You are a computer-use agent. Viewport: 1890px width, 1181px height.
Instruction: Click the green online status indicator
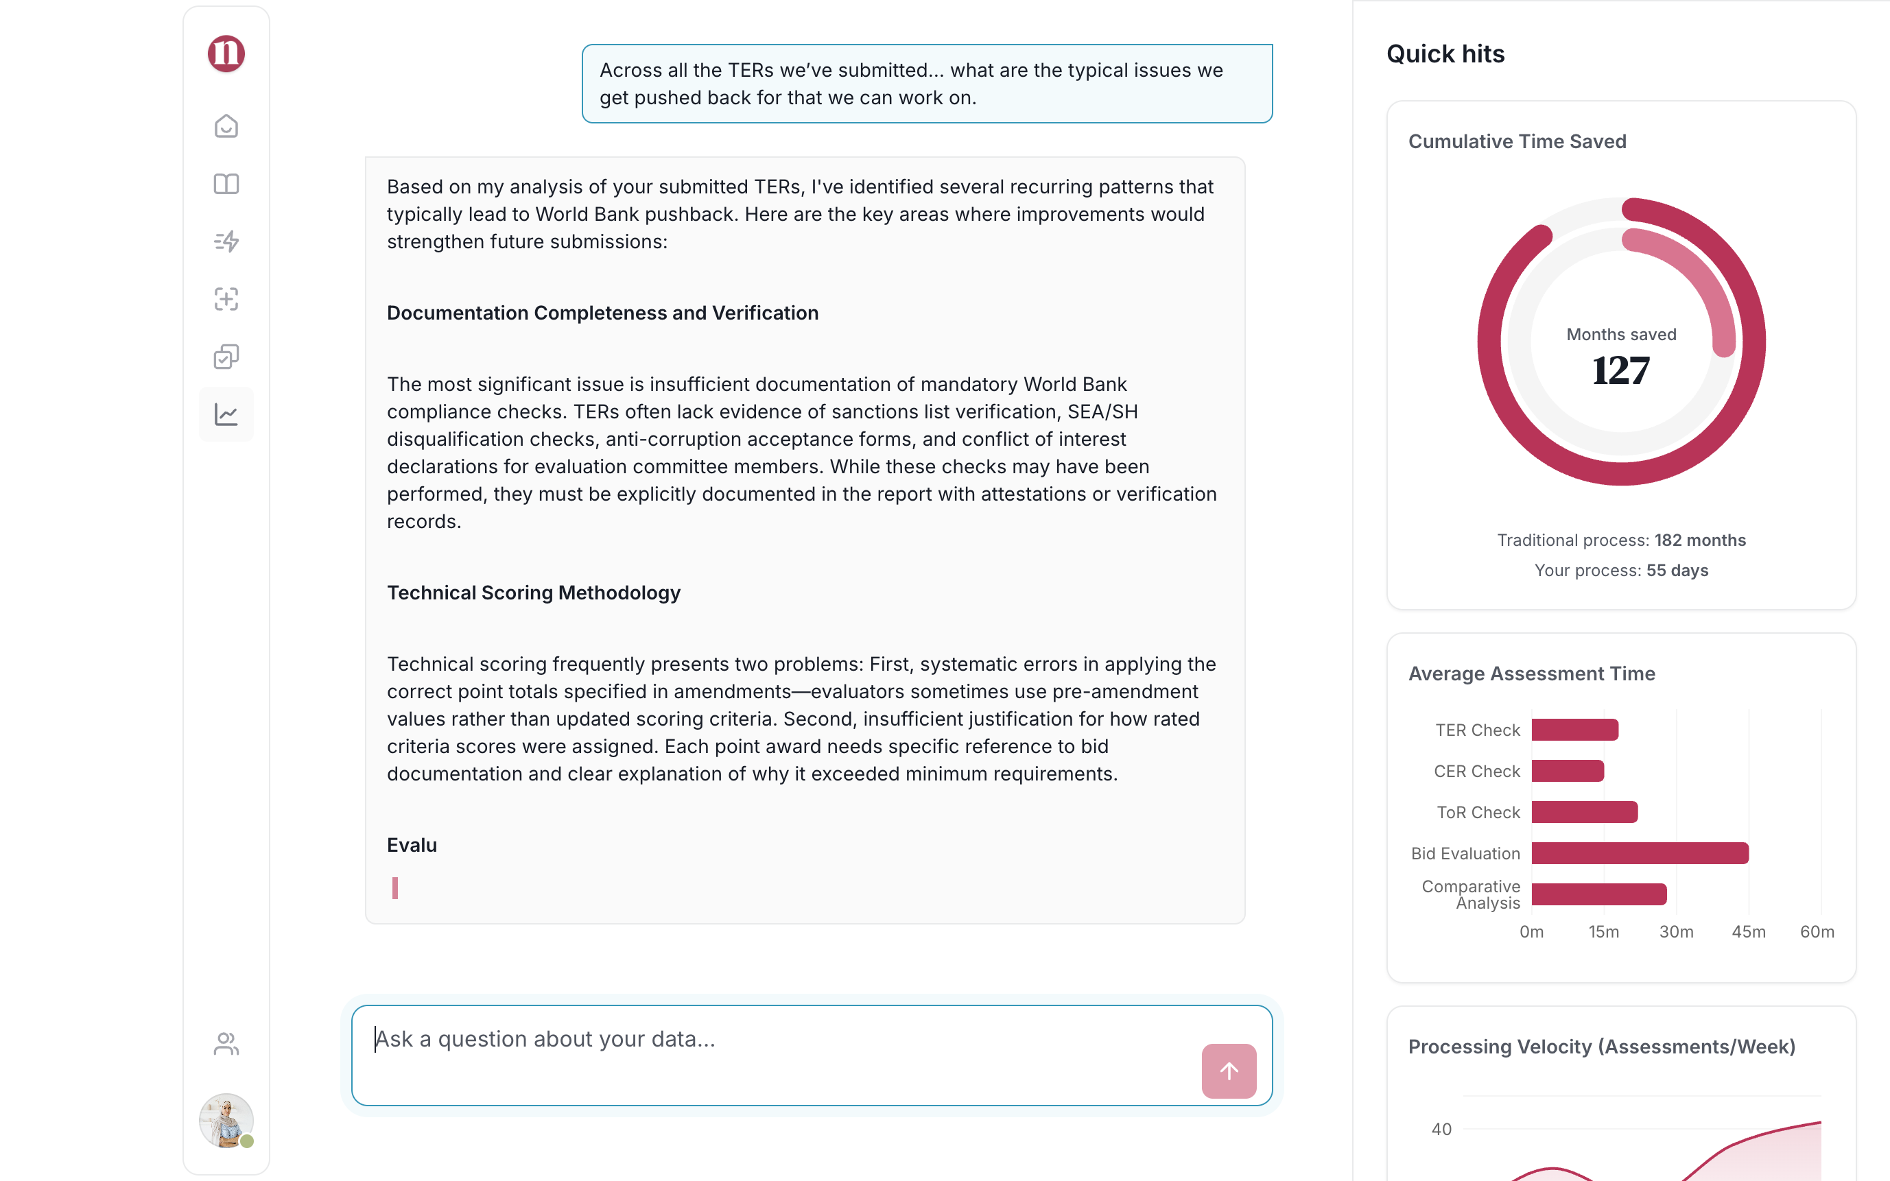[248, 1141]
